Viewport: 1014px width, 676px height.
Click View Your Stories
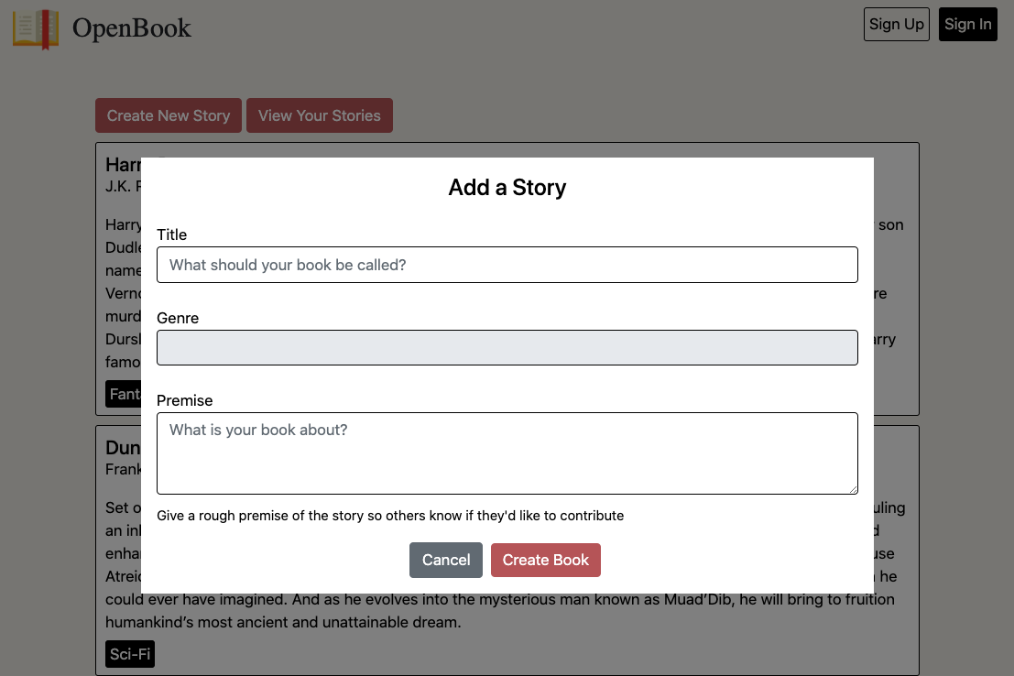click(x=319, y=115)
